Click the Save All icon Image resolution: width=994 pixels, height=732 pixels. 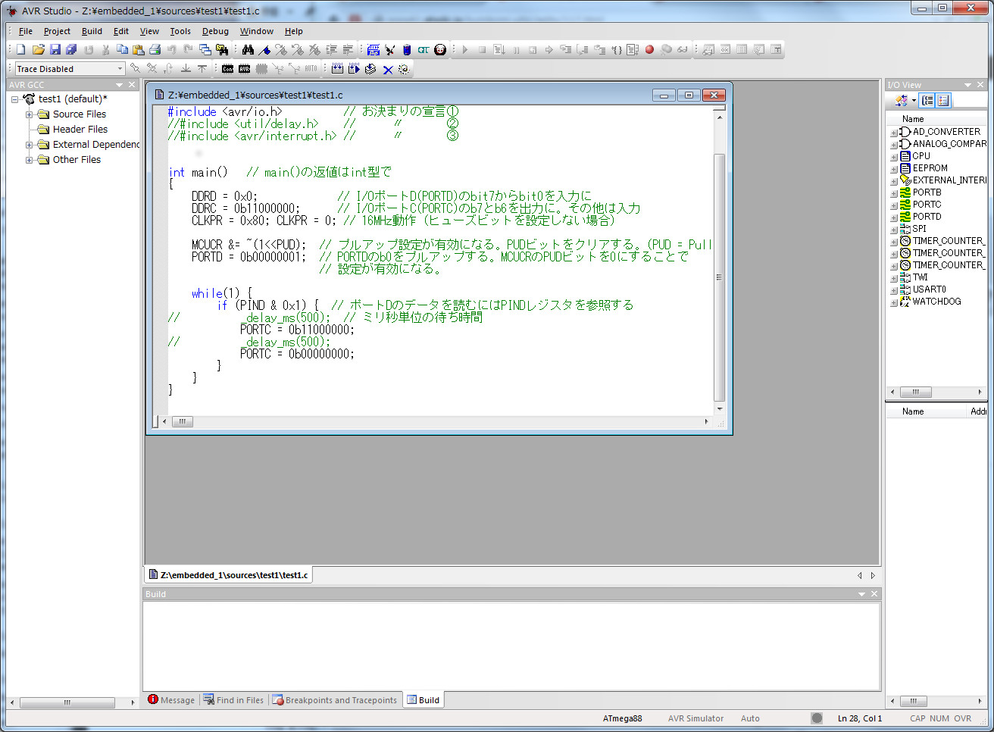pyautogui.click(x=71, y=49)
